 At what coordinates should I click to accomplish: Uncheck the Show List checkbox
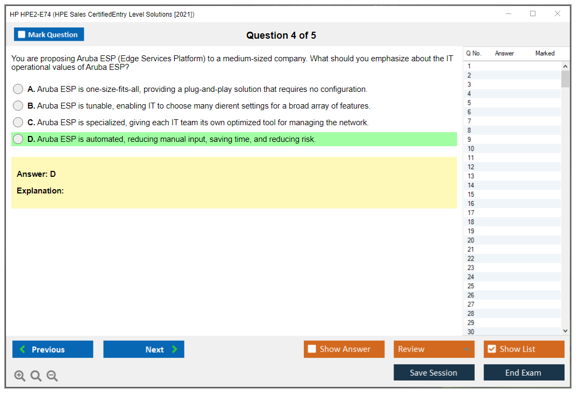491,349
